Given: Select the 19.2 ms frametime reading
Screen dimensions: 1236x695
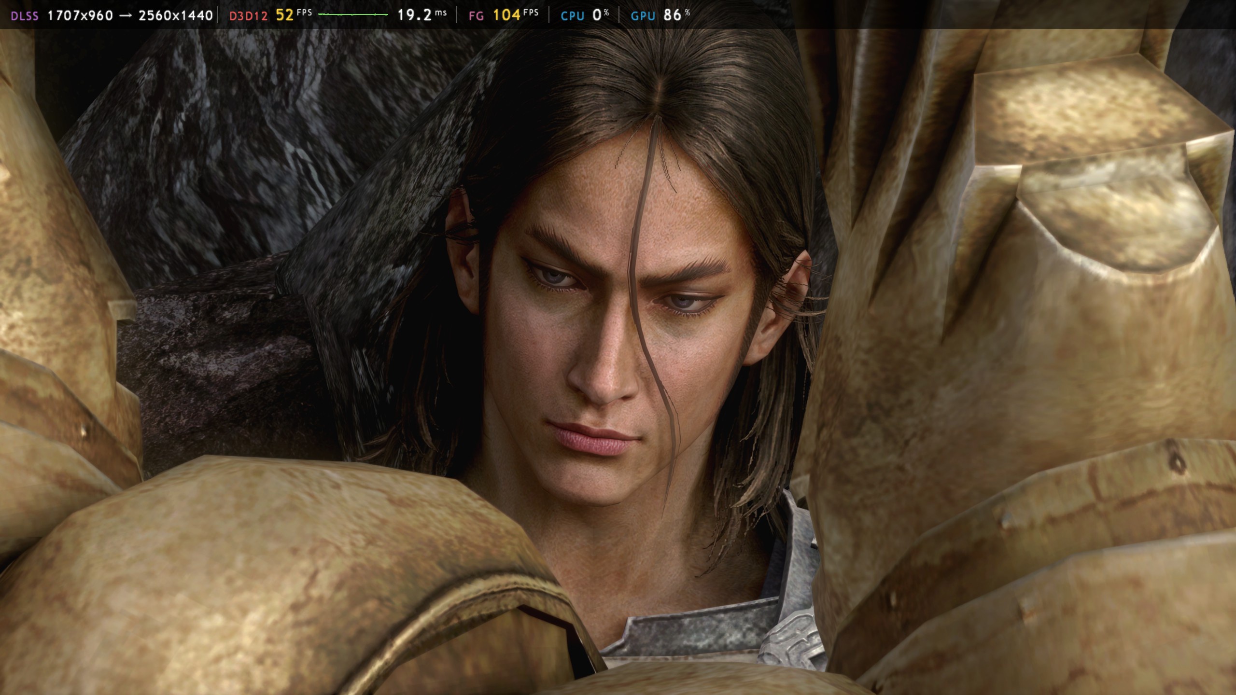Looking at the screenshot, I should [x=422, y=15].
